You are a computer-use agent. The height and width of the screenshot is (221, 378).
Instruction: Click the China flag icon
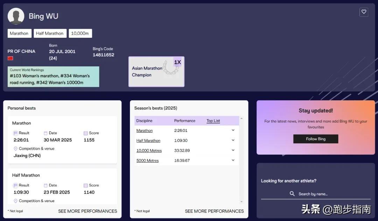coord(10,58)
